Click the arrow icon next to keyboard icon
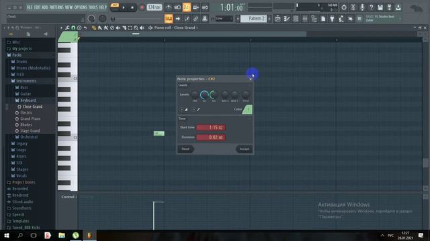430x241 pixels. [177, 19]
